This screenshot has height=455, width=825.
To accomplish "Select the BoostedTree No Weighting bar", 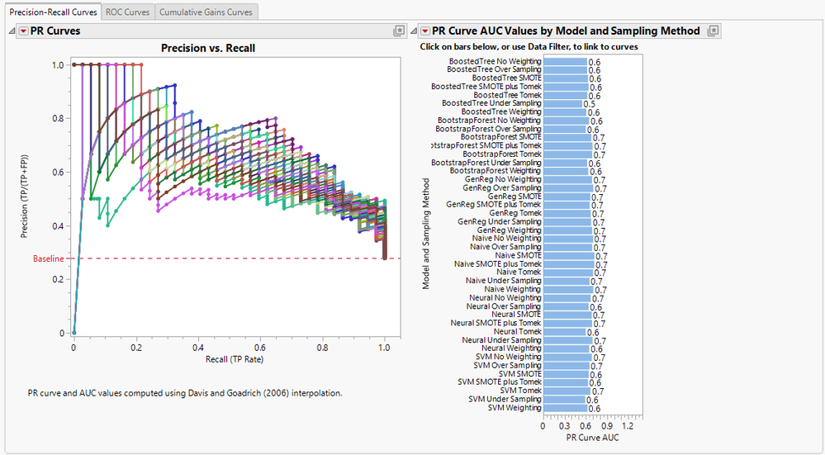I will point(565,62).
